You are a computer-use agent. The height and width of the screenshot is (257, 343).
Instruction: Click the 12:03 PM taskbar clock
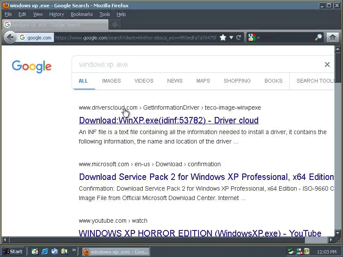[x=326, y=252]
